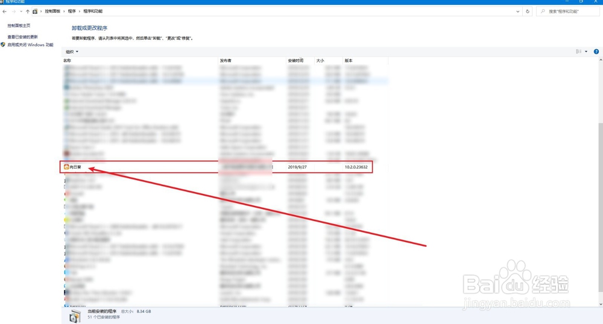This screenshot has width=603, height=324.
Task: Open the 组织 dropdown menu
Action: tap(72, 51)
